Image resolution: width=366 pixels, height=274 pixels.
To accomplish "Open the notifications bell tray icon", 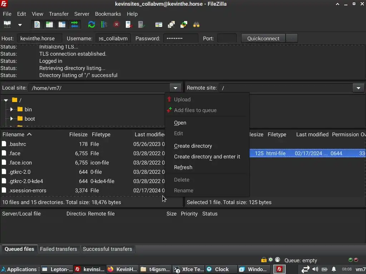I will [x=334, y=269].
